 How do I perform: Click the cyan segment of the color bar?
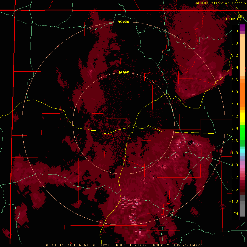pyautogui.click(x=242, y=151)
